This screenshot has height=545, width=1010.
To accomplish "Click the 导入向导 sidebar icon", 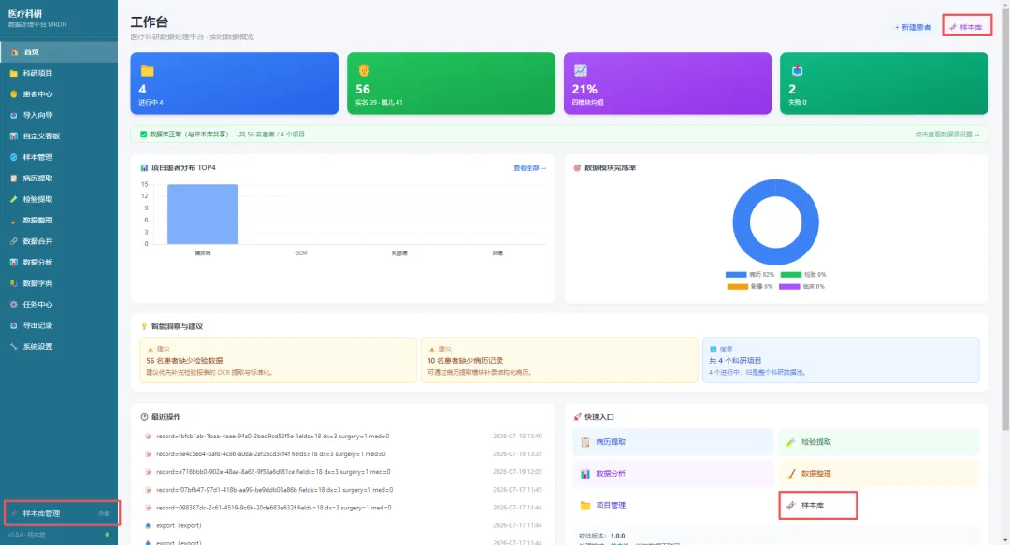I will point(13,115).
